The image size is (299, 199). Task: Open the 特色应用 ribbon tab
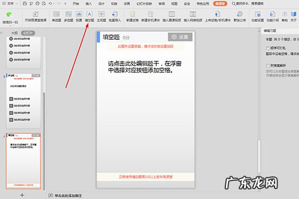coord(203,4)
